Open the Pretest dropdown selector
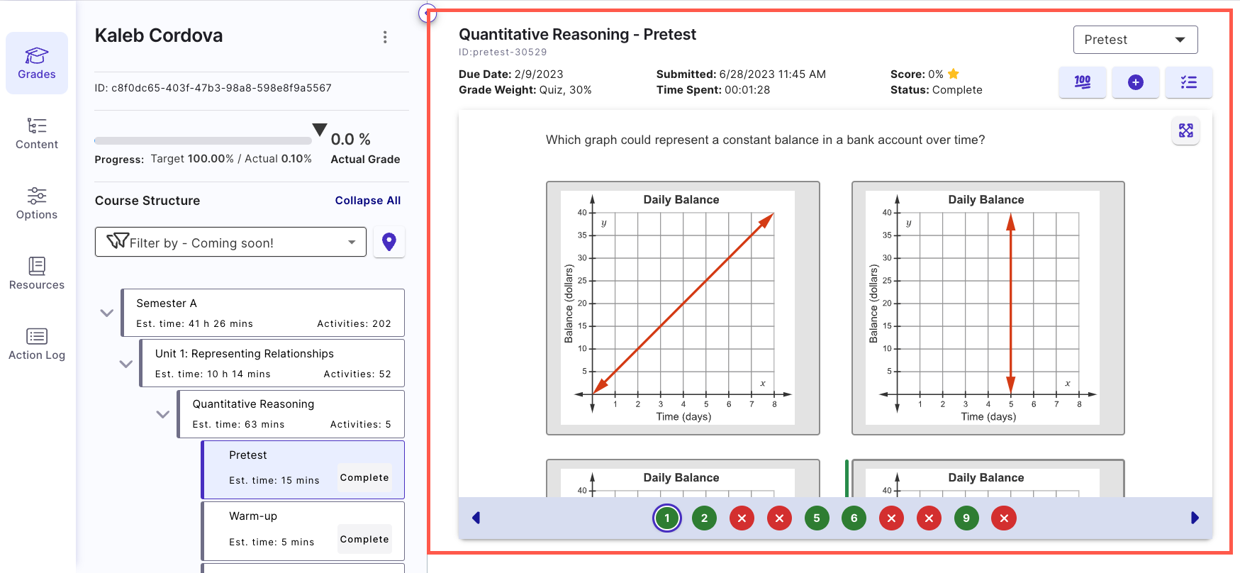 coord(1135,40)
